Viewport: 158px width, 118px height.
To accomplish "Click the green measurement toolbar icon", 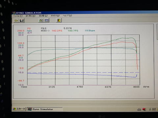I will coord(41,20).
